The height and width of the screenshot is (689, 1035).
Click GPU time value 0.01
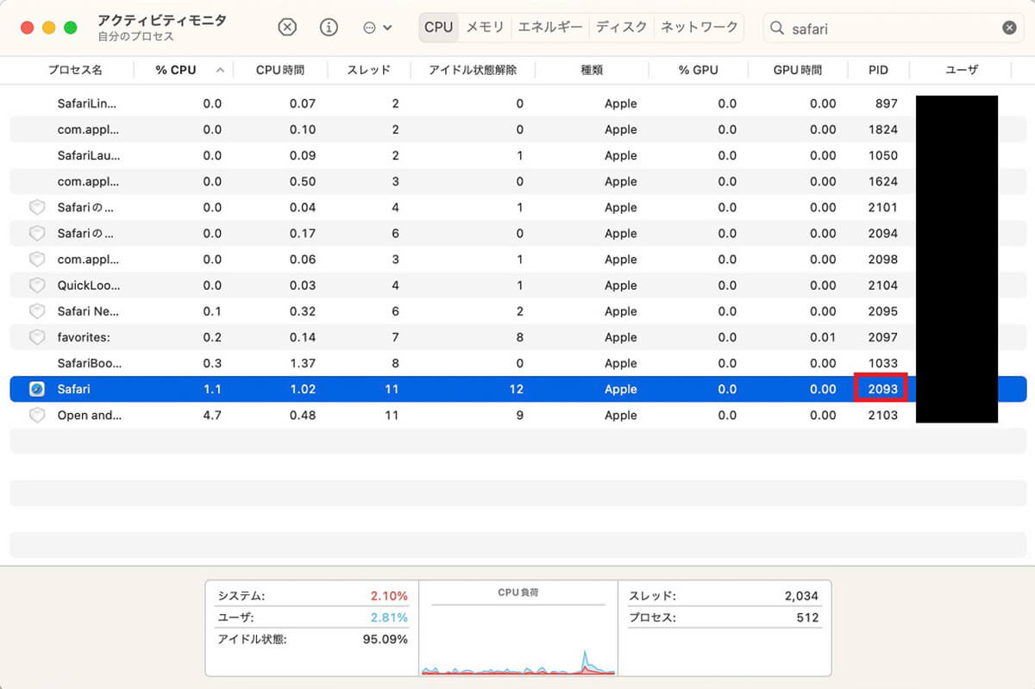point(823,337)
